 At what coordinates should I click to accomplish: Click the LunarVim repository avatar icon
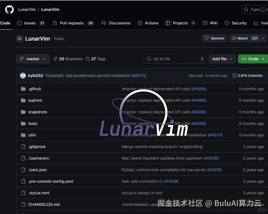click(x=19, y=39)
